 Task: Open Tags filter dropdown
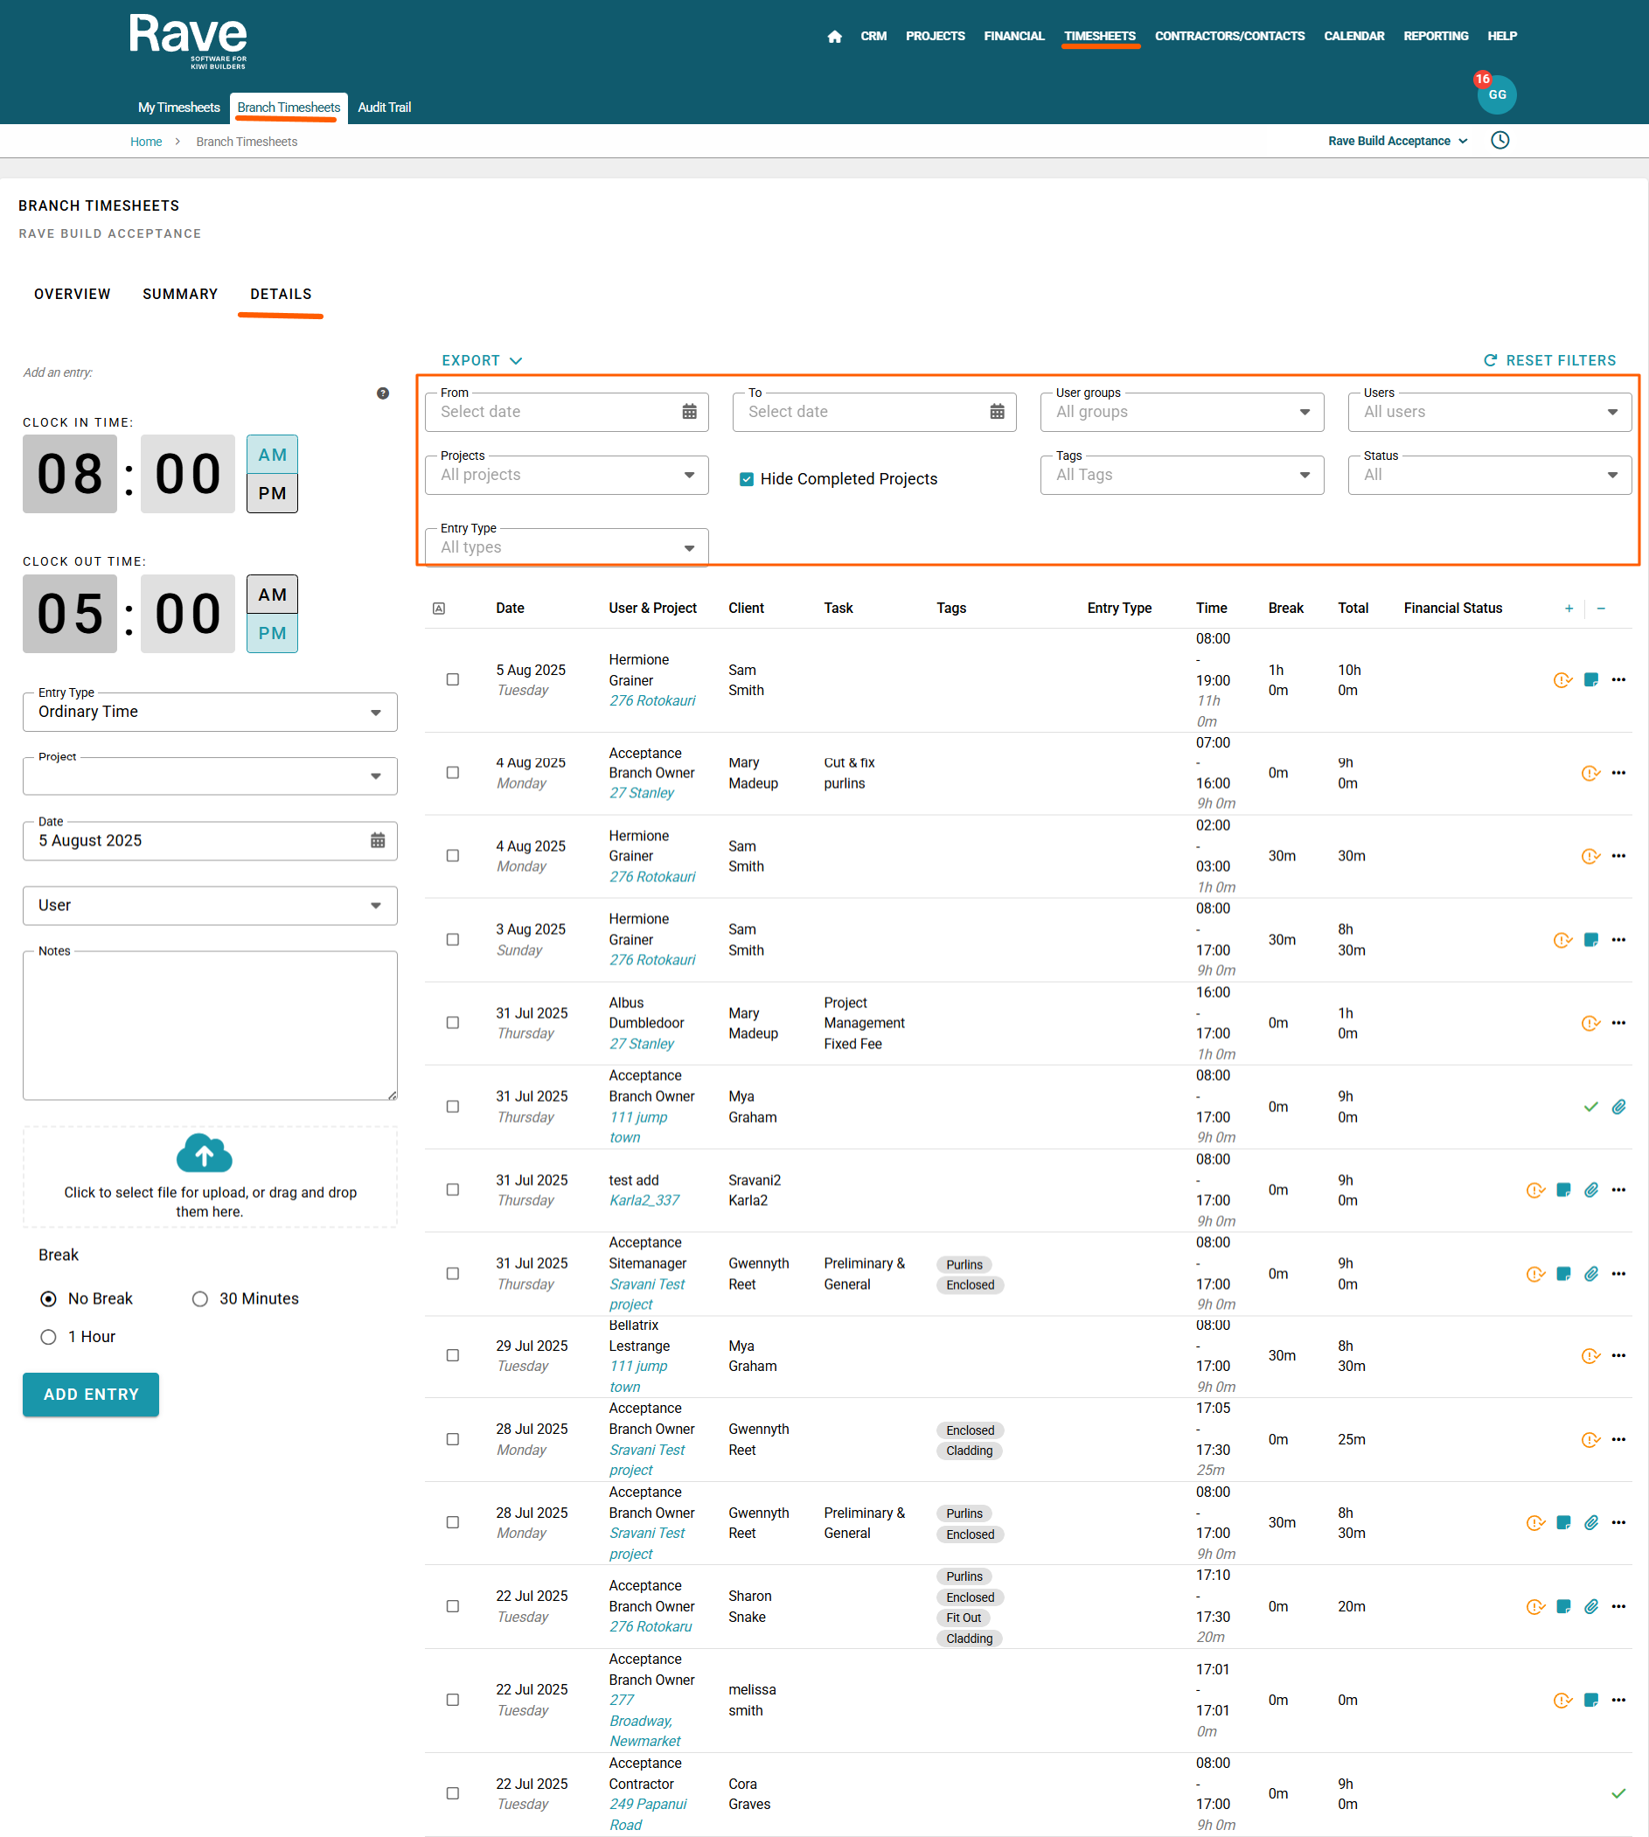pos(1182,476)
